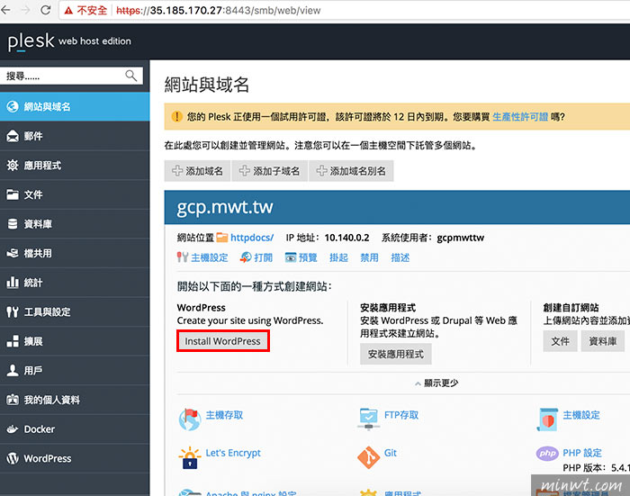The height and width of the screenshot is (496, 630).
Task: Open 資料庫 in the sidebar
Action: click(75, 224)
